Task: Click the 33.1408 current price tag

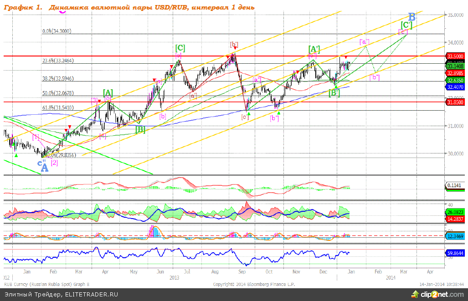Action: (x=454, y=66)
